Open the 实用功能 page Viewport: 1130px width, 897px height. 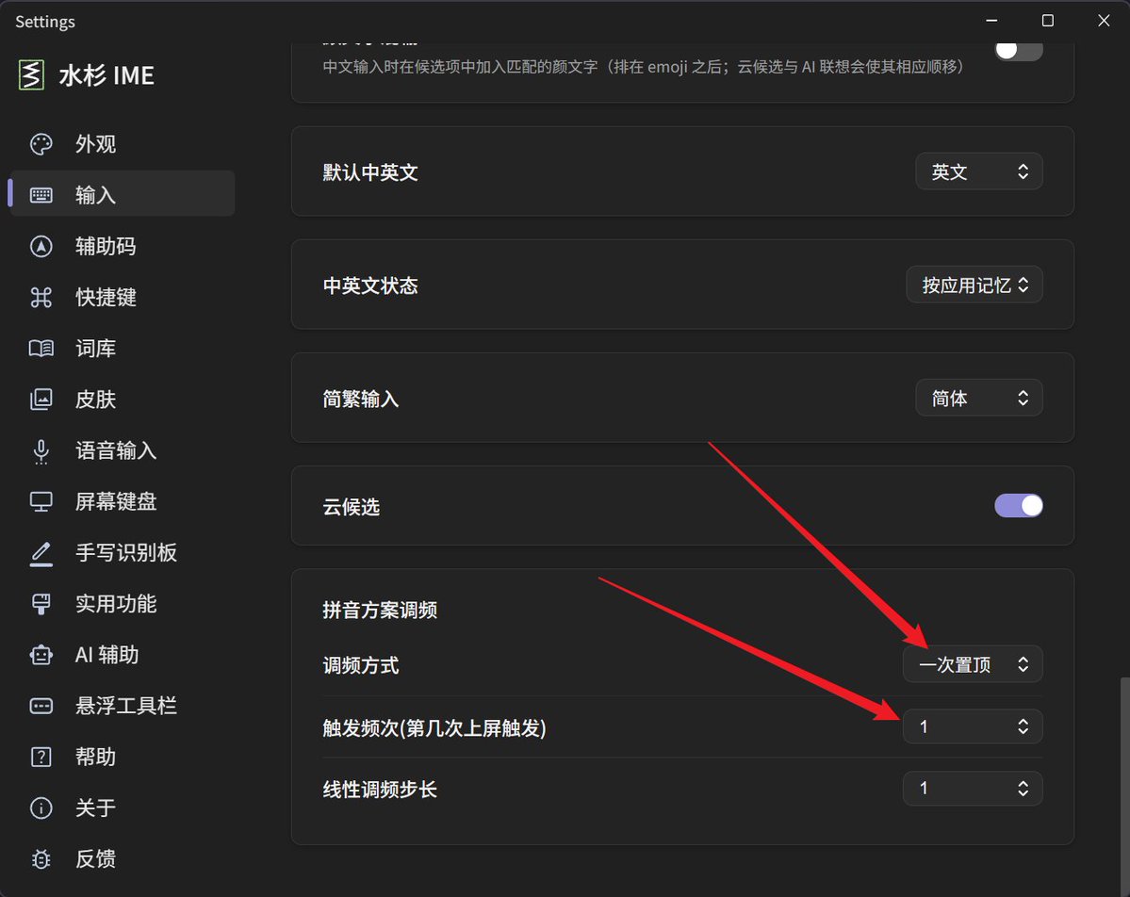[122, 604]
